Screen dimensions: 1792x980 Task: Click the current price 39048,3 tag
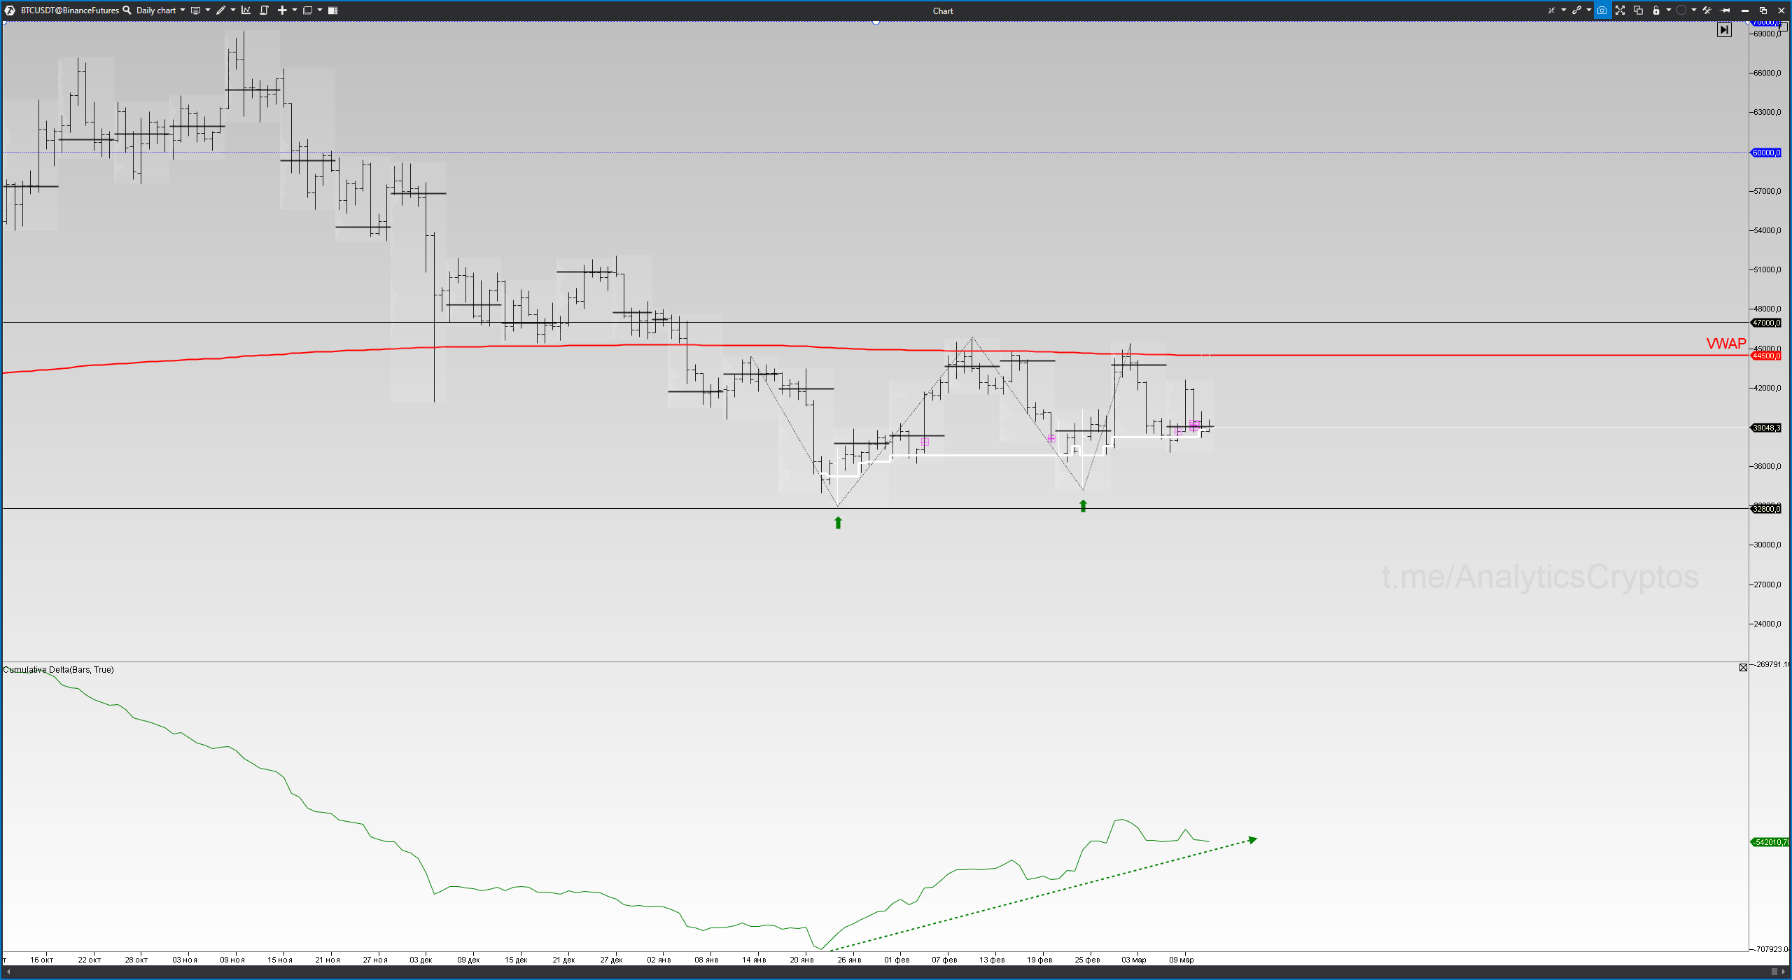pyautogui.click(x=1766, y=428)
